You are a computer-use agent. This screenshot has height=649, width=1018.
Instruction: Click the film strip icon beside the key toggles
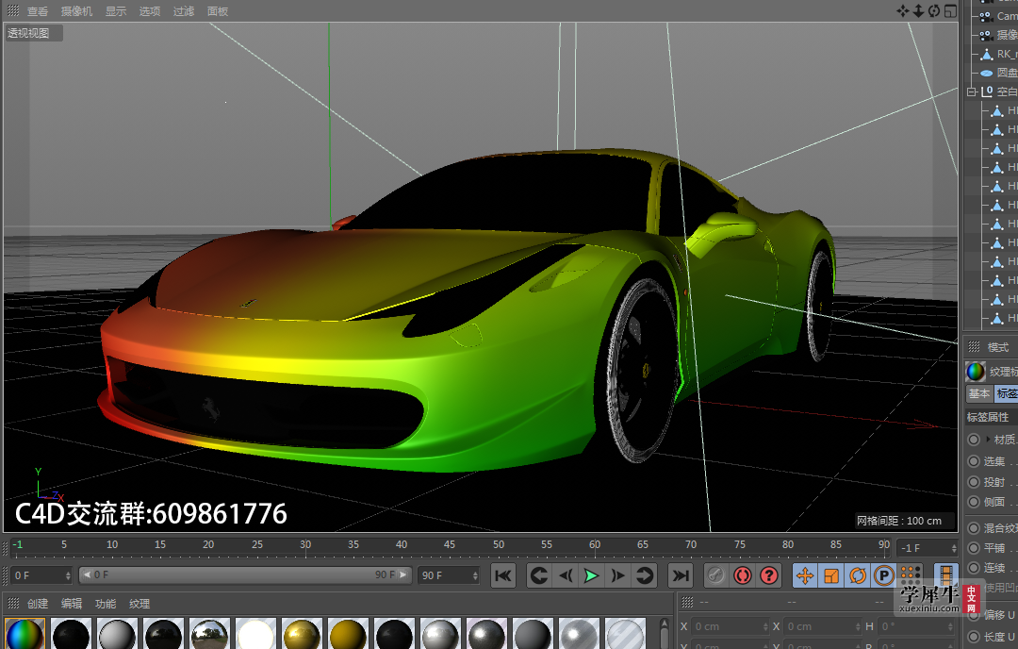coord(946,575)
